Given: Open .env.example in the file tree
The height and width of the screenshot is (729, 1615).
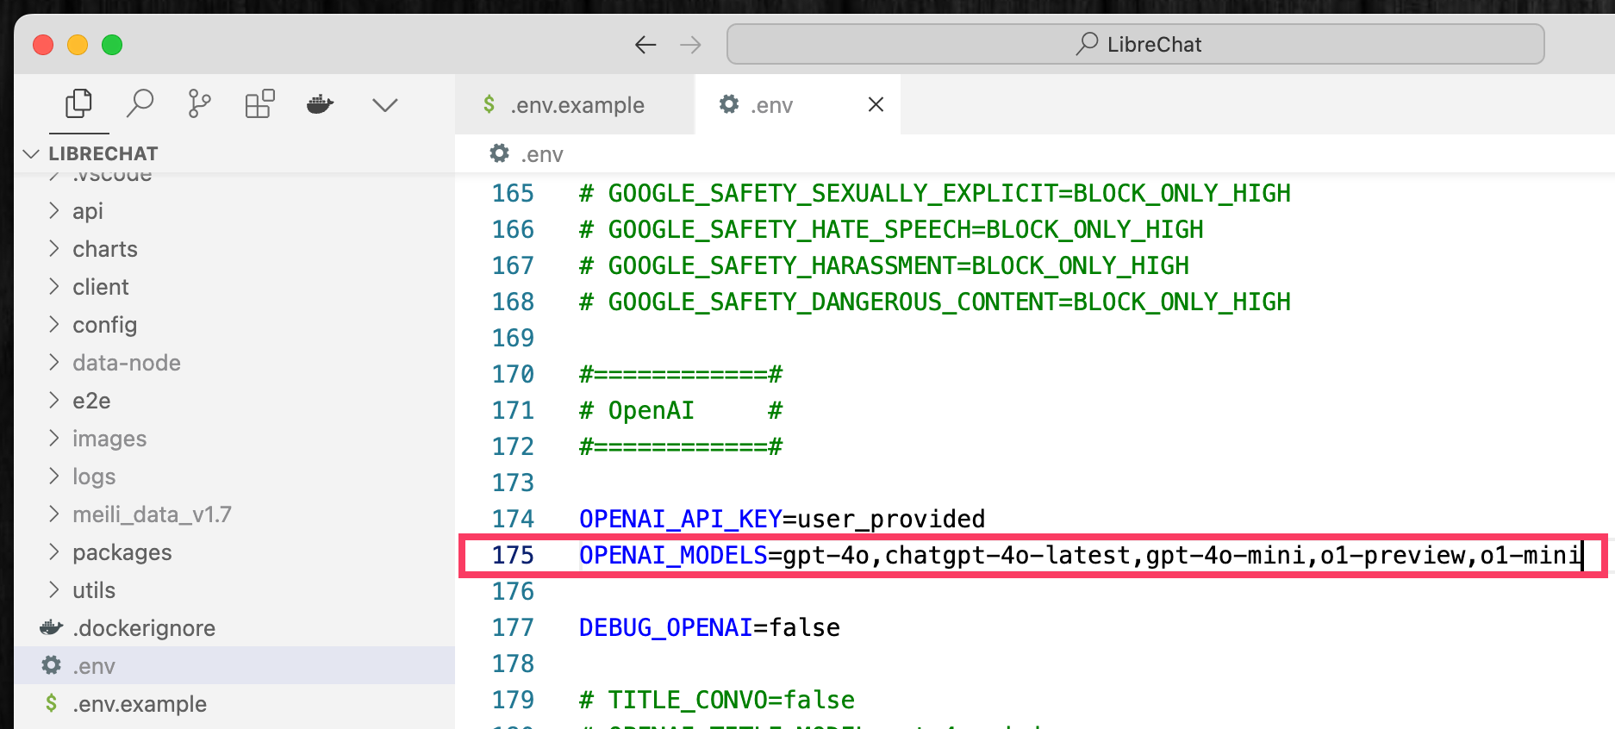Looking at the screenshot, I should tap(139, 704).
